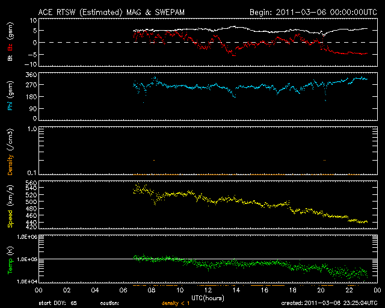Click the '1.0E+04' tick on Temp axis
385x308 pixels.
tap(27, 282)
